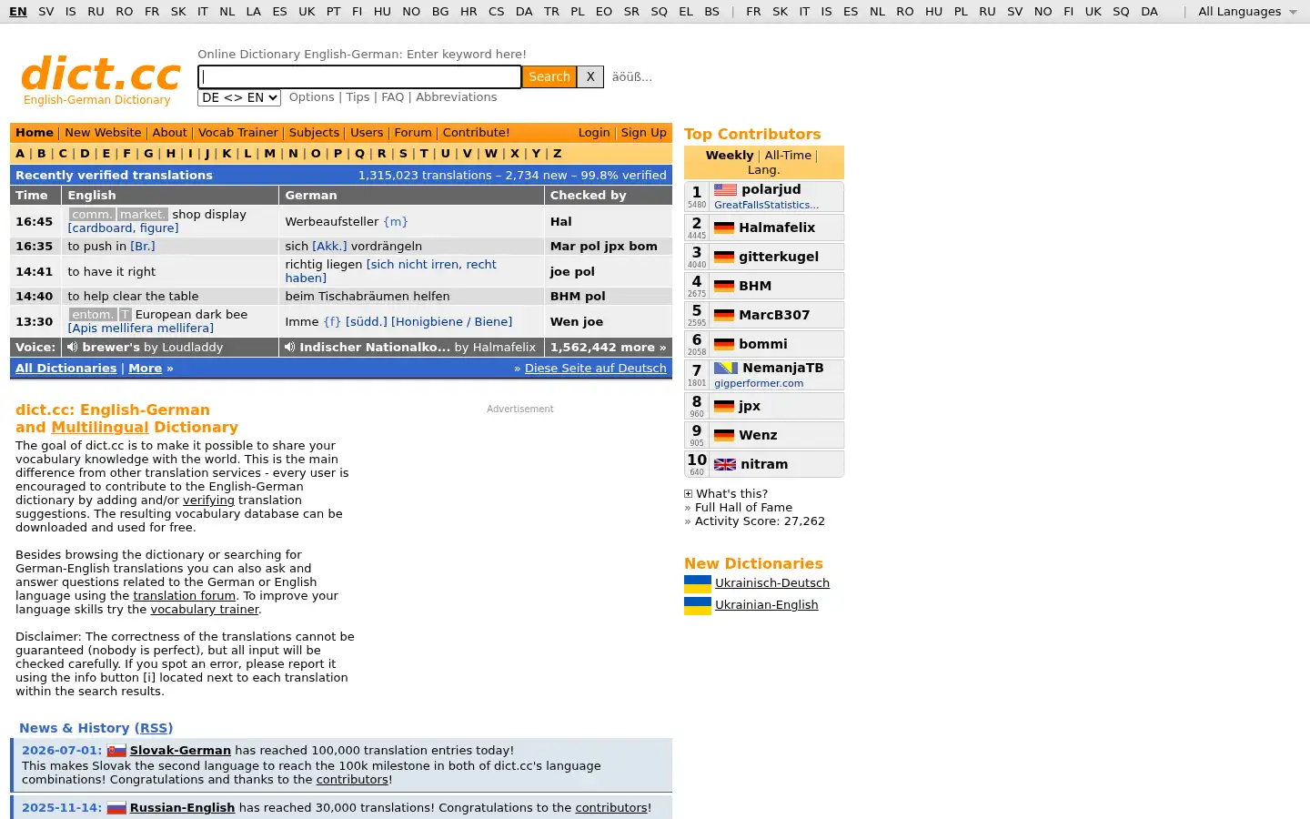Click the German flag beside BHM
Image resolution: width=1310 pixels, height=819 pixels.
(x=724, y=286)
